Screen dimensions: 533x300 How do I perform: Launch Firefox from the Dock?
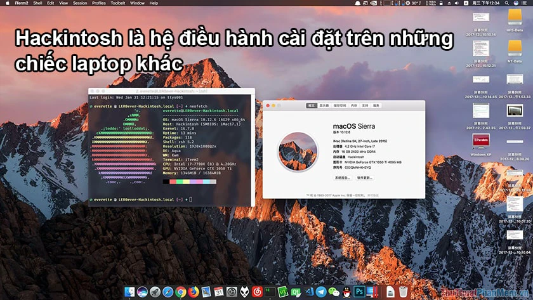click(194, 292)
